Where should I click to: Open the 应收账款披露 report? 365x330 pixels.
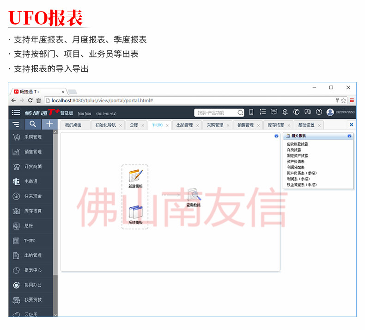click(297, 144)
